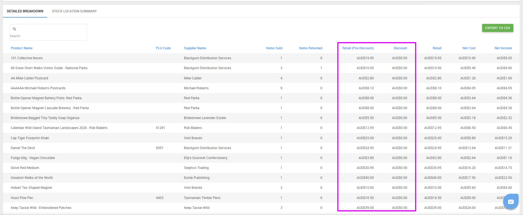Click Cap Tiger Footprint Khaki product
523x215 pixels.
[x=30, y=138]
